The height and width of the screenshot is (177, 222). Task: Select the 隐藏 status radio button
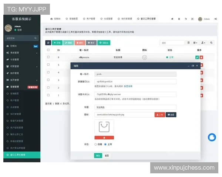coord(95,144)
